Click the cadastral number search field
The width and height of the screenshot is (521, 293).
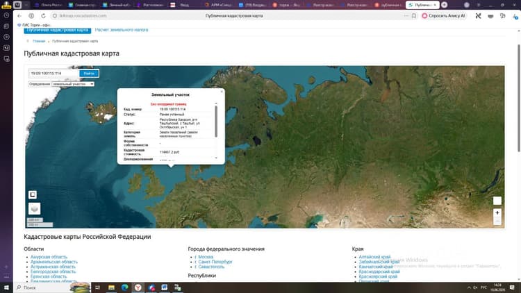pos(53,73)
